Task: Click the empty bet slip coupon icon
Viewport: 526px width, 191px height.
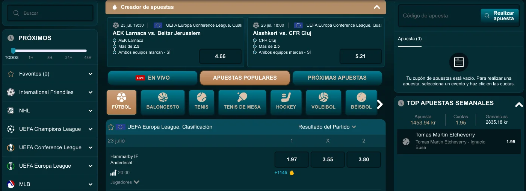Action: click(x=459, y=62)
